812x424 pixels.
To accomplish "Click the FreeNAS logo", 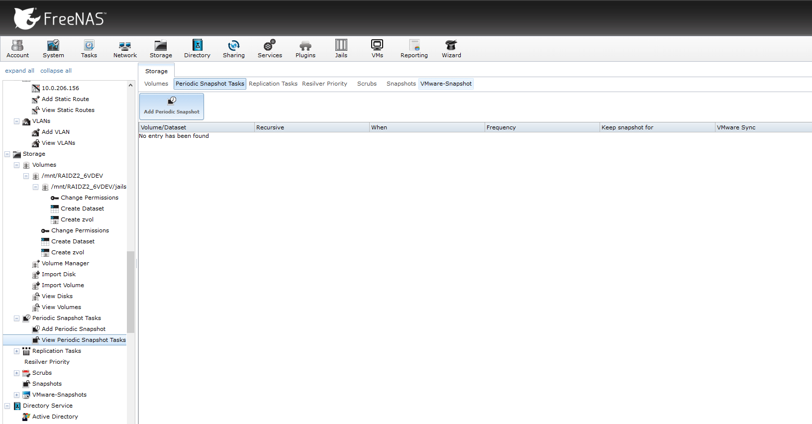I will [x=60, y=18].
